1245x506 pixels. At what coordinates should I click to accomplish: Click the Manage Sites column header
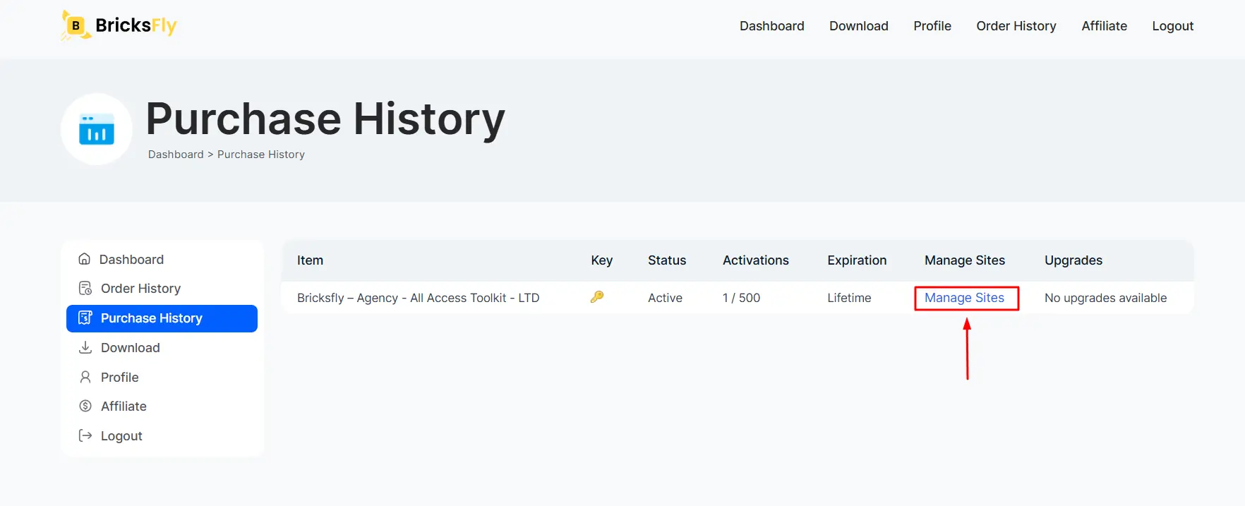(964, 260)
